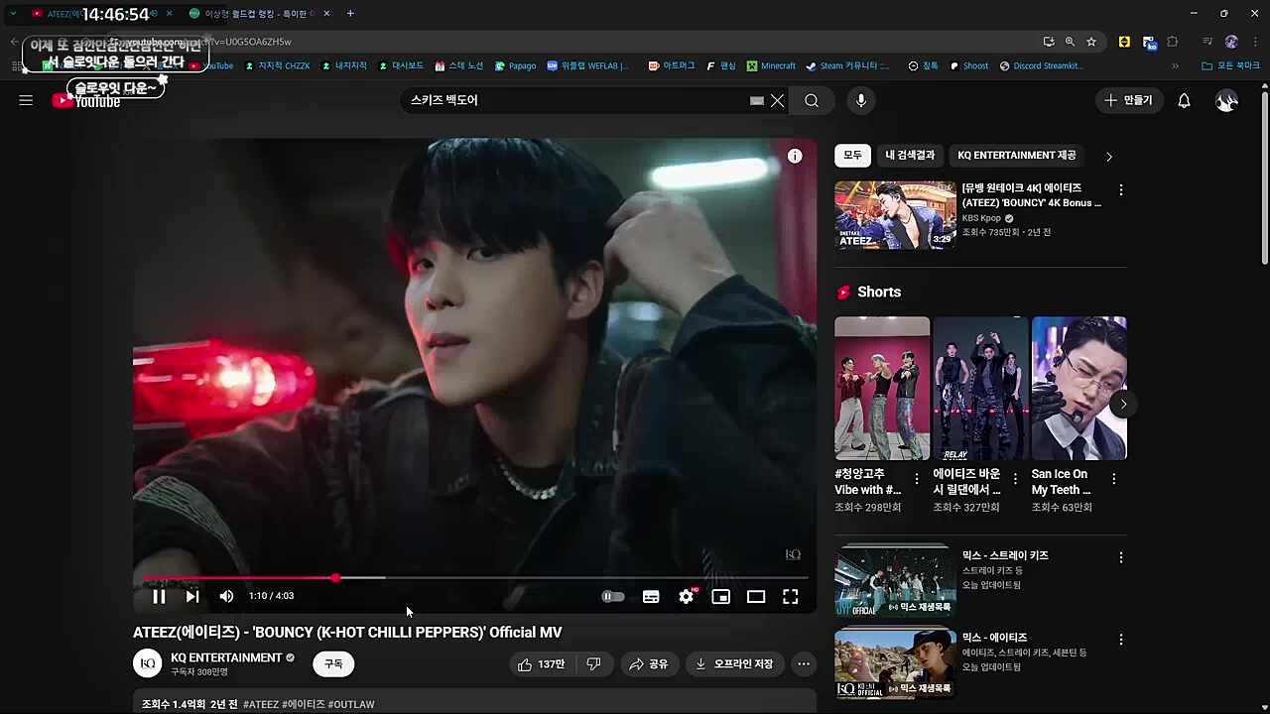1270x714 pixels.
Task: Open the 믹스 - 스트레이 키즈 playlist
Action: point(895,580)
